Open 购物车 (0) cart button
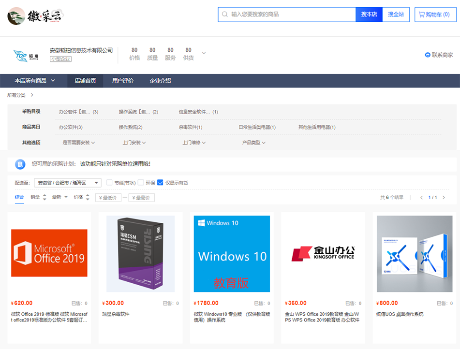Image resolution: width=460 pixels, height=349 pixels. click(435, 15)
